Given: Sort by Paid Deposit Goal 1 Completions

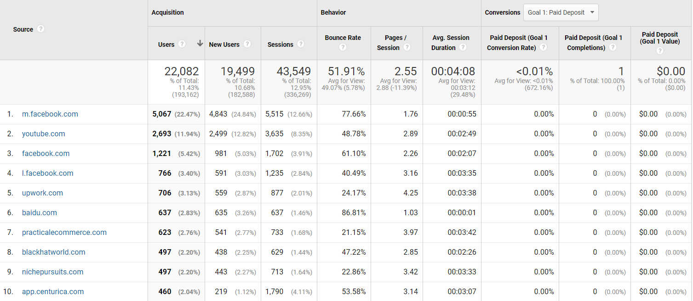Looking at the screenshot, I should [x=593, y=43].
